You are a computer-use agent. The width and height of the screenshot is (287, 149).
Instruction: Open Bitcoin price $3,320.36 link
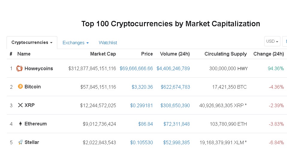(142, 87)
